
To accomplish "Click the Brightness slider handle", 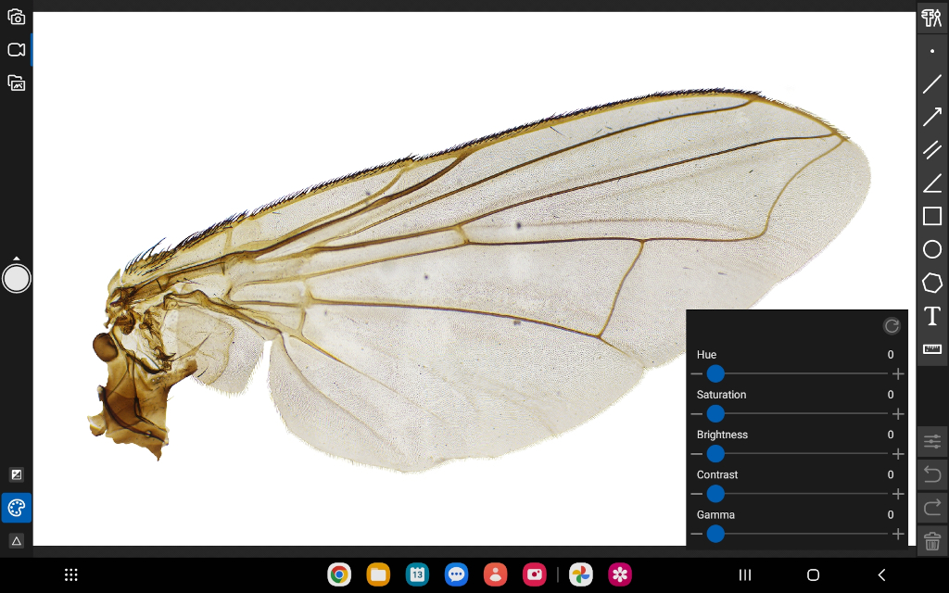I will 715,454.
